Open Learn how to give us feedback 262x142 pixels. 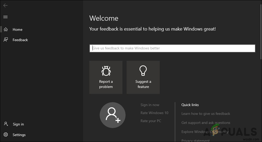click(x=206, y=114)
